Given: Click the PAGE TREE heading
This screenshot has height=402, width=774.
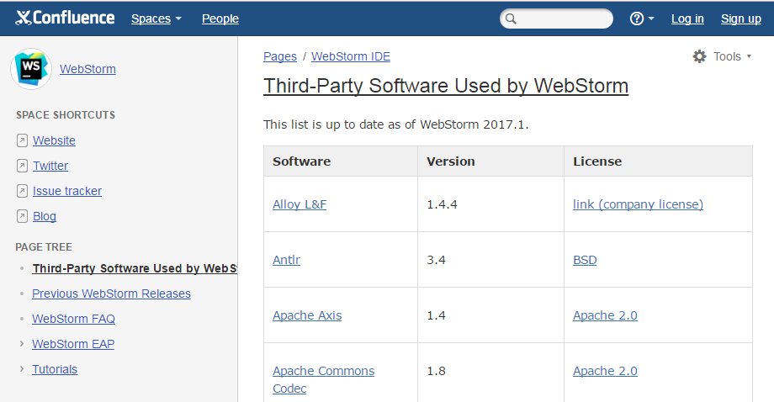Looking at the screenshot, I should pos(44,247).
